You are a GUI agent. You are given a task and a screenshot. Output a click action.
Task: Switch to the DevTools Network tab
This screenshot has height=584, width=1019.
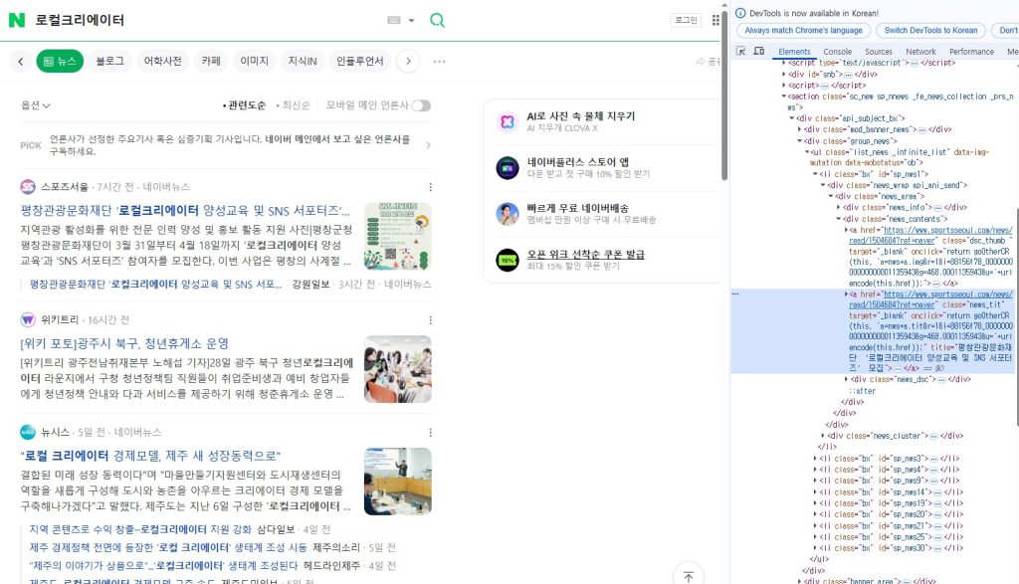(x=920, y=52)
